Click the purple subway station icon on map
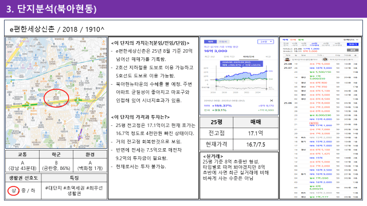 click(80, 136)
